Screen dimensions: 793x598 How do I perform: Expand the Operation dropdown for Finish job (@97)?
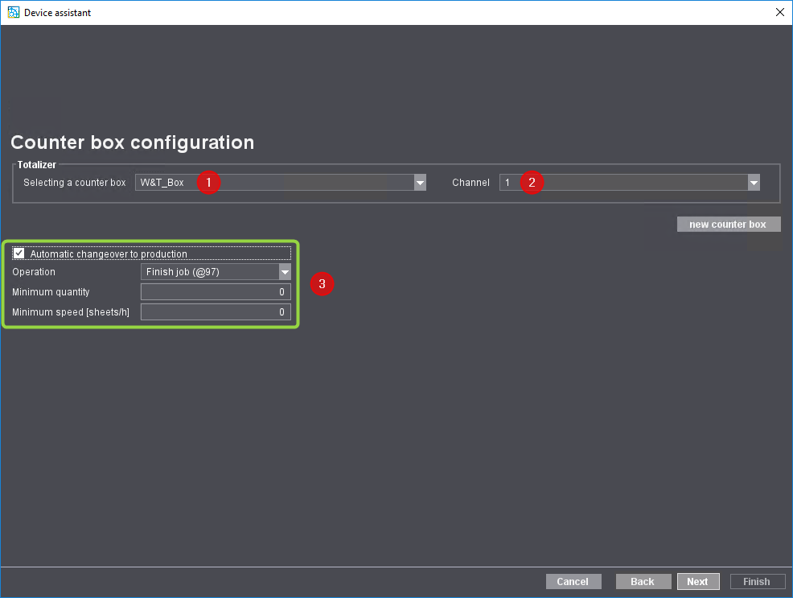coord(286,271)
